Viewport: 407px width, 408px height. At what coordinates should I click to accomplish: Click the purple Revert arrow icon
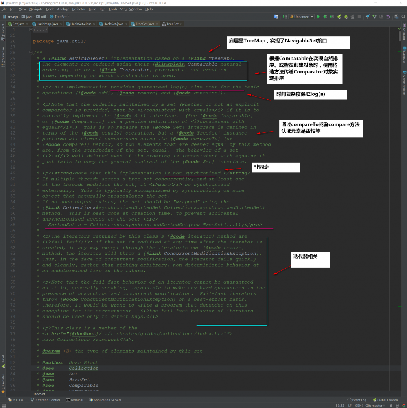click(x=388, y=17)
